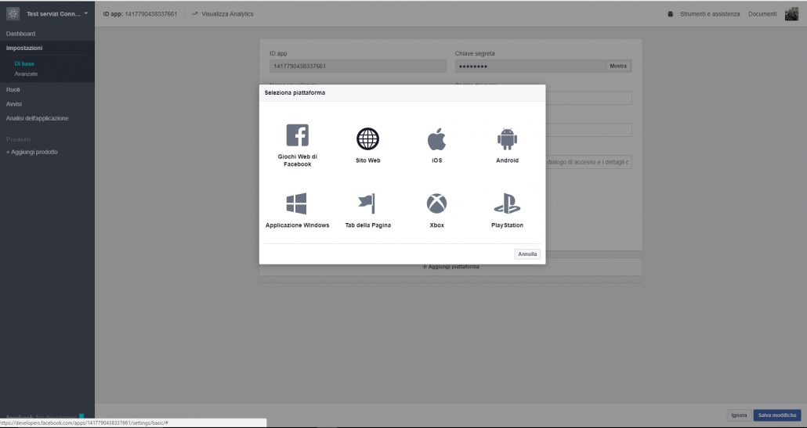
Task: Pick the iOS Apple logo icon
Action: (436, 138)
